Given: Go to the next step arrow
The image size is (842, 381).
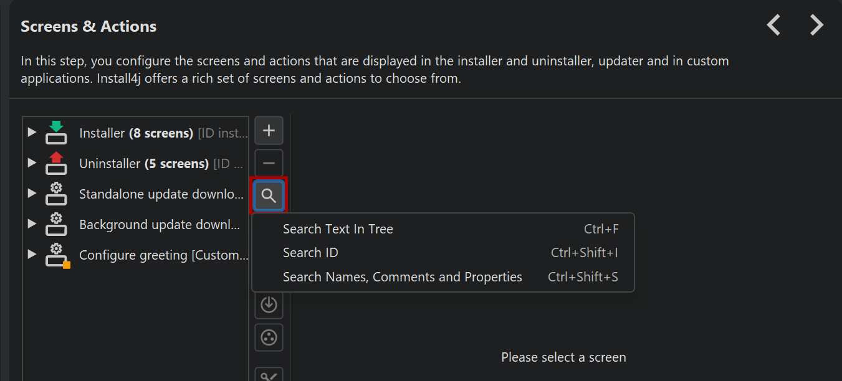Looking at the screenshot, I should tap(816, 26).
